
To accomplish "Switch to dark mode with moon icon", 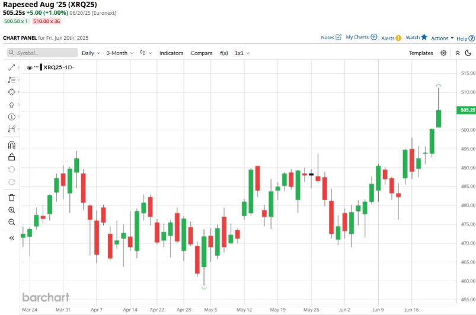I will tap(469, 53).
